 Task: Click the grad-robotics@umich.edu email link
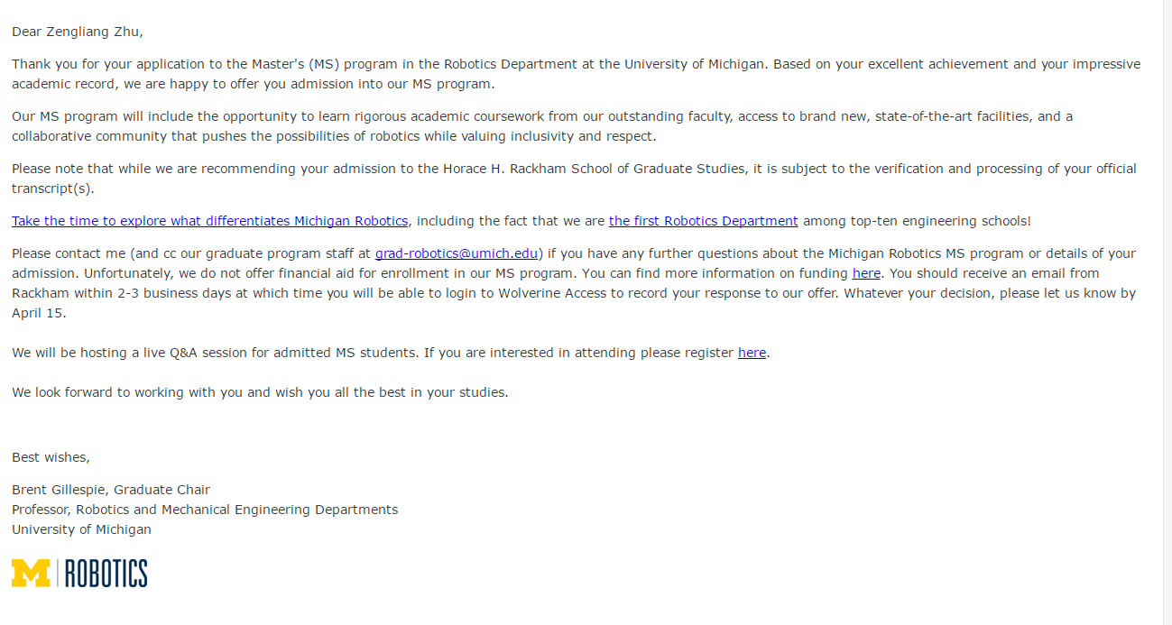(457, 253)
